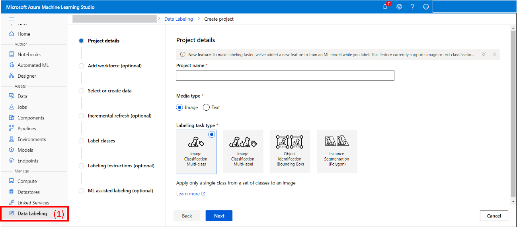Screen dimensions: 517x227
Task: Click the Cancel button
Action: click(494, 216)
